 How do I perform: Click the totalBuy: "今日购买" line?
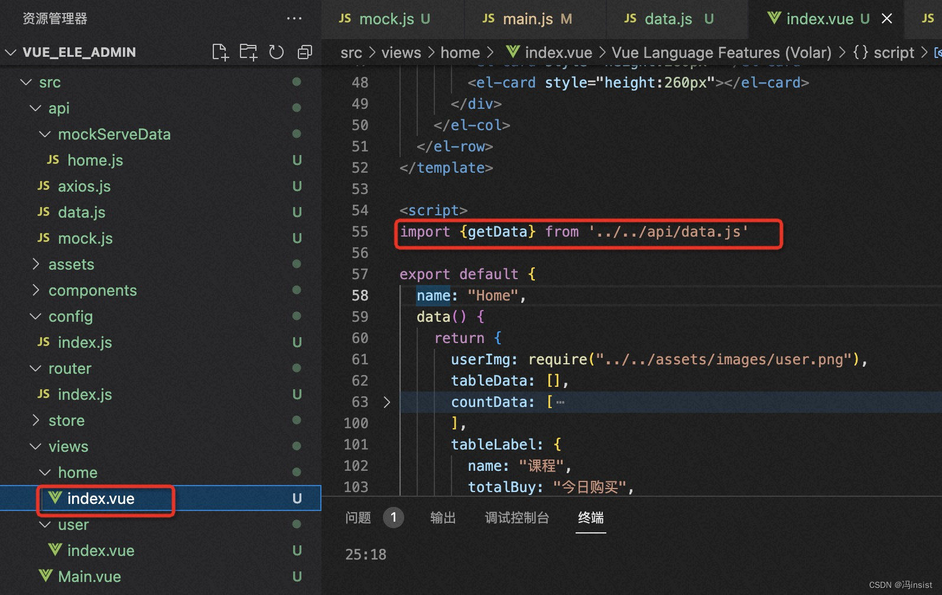point(551,487)
